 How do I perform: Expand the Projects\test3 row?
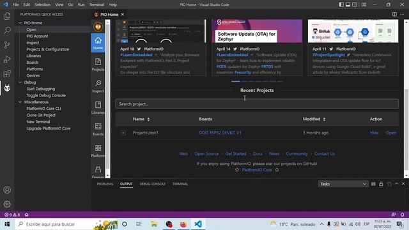tap(123, 133)
